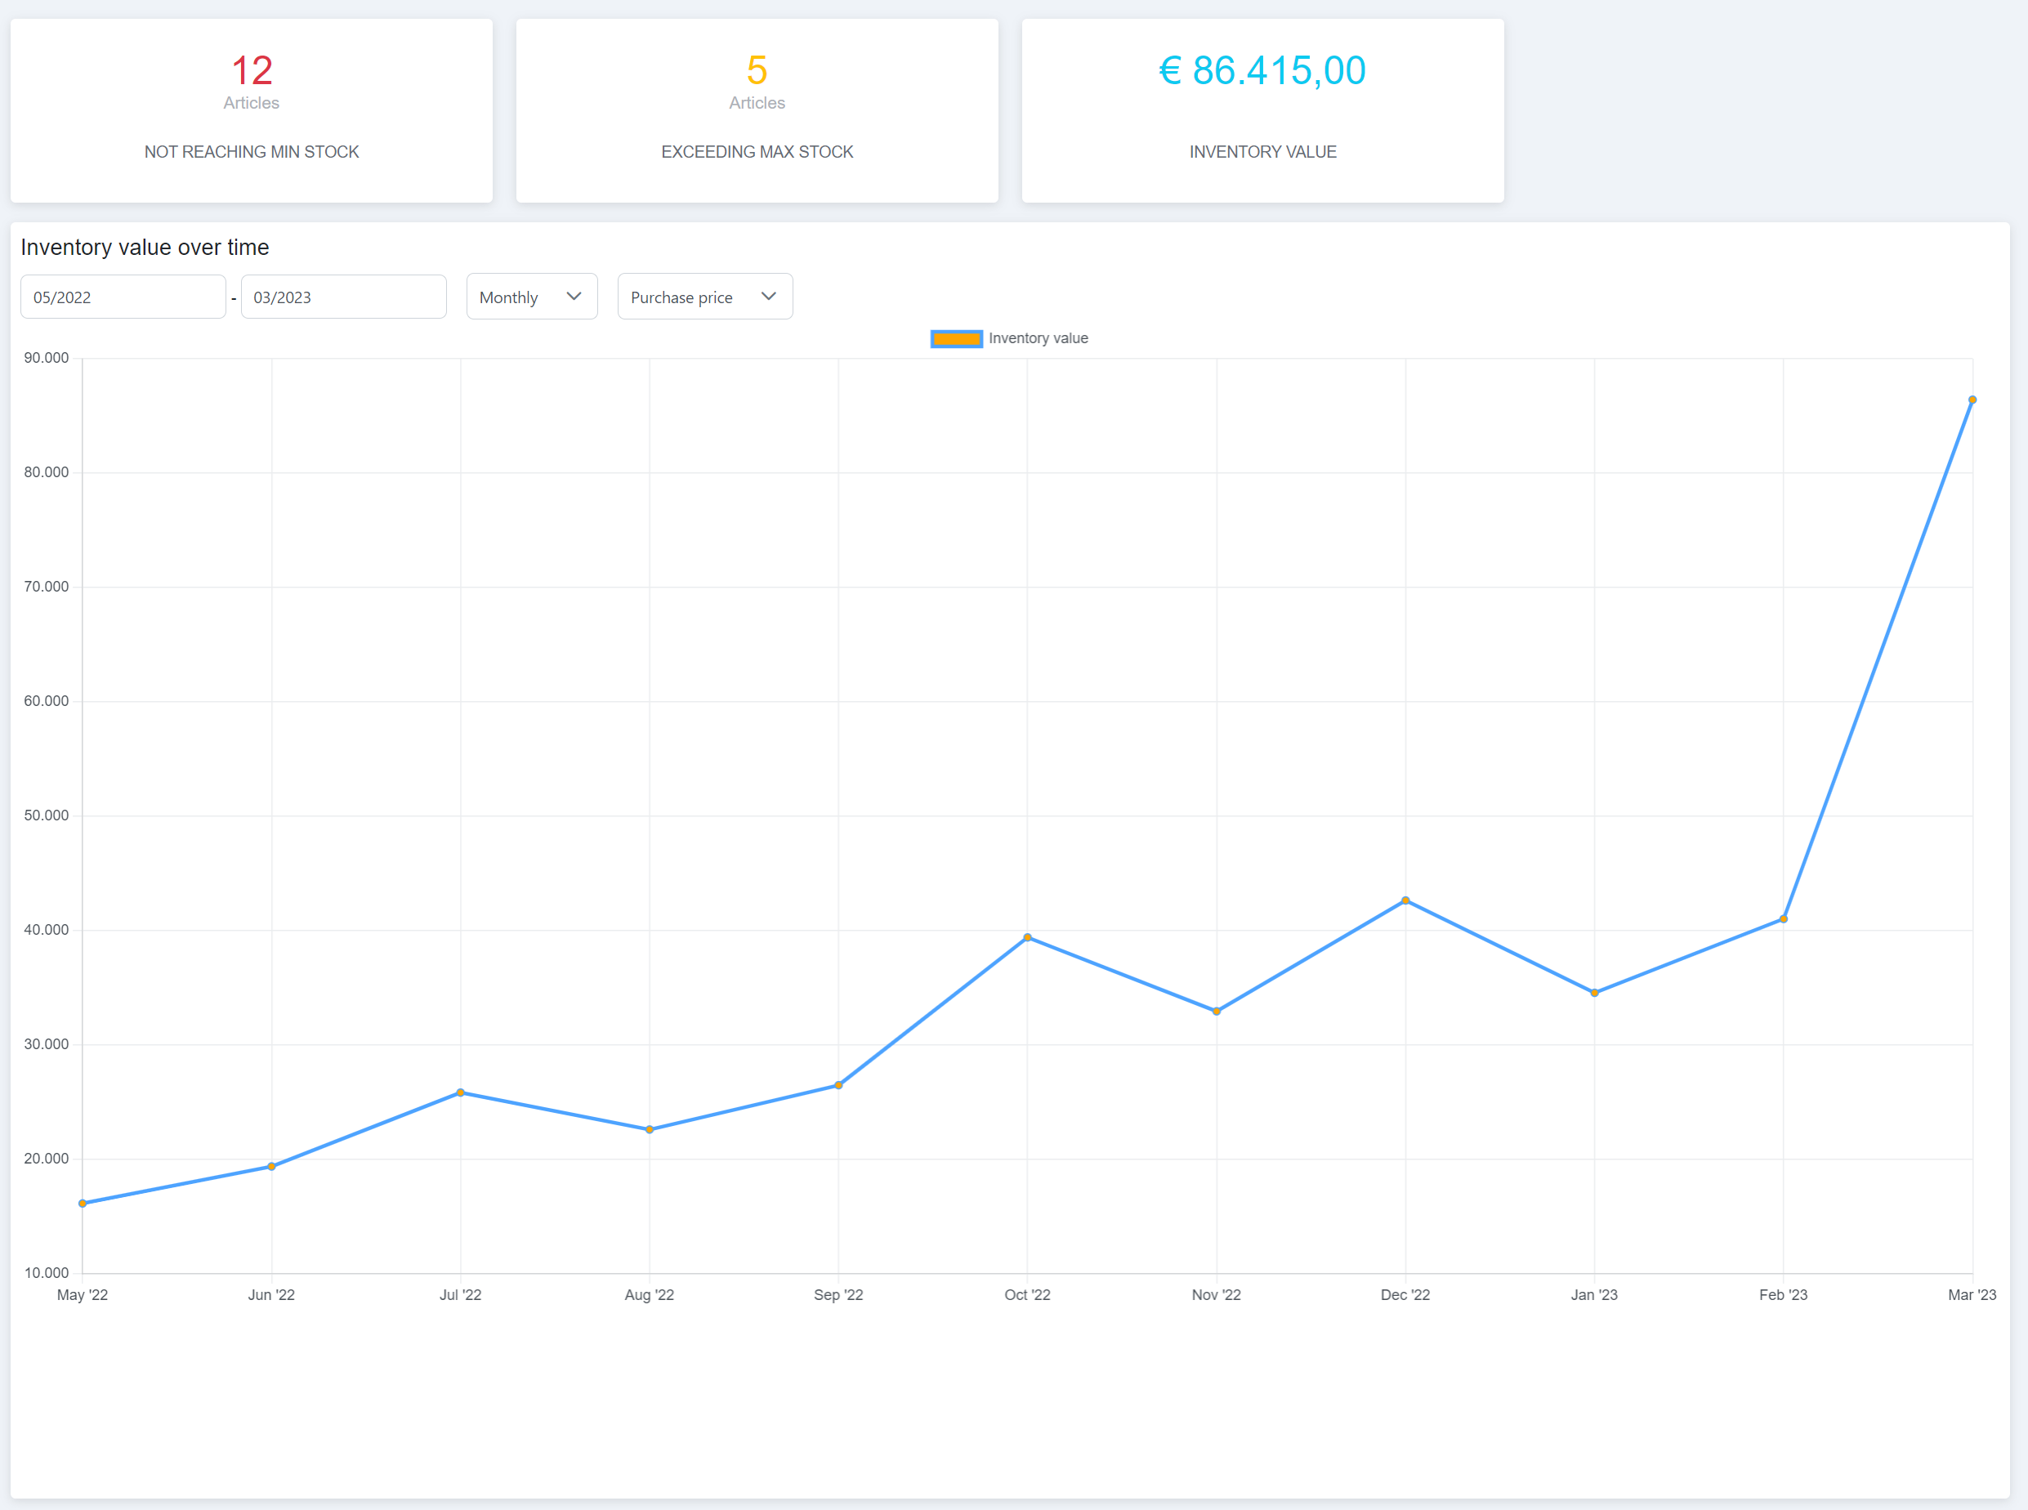Expand the Purchase price dropdown
Viewport: 2028px width, 1510px height.
coord(704,297)
